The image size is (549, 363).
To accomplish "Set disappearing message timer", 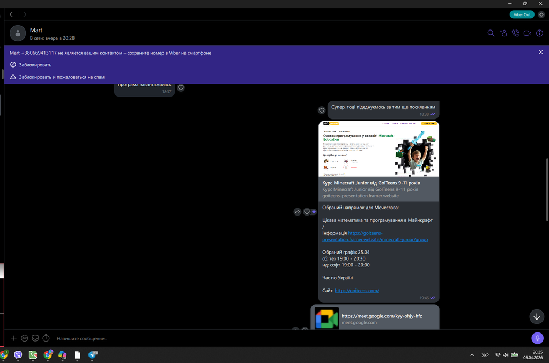I will [46, 338].
